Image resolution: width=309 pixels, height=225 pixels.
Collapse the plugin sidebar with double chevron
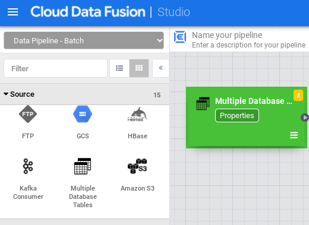point(160,68)
